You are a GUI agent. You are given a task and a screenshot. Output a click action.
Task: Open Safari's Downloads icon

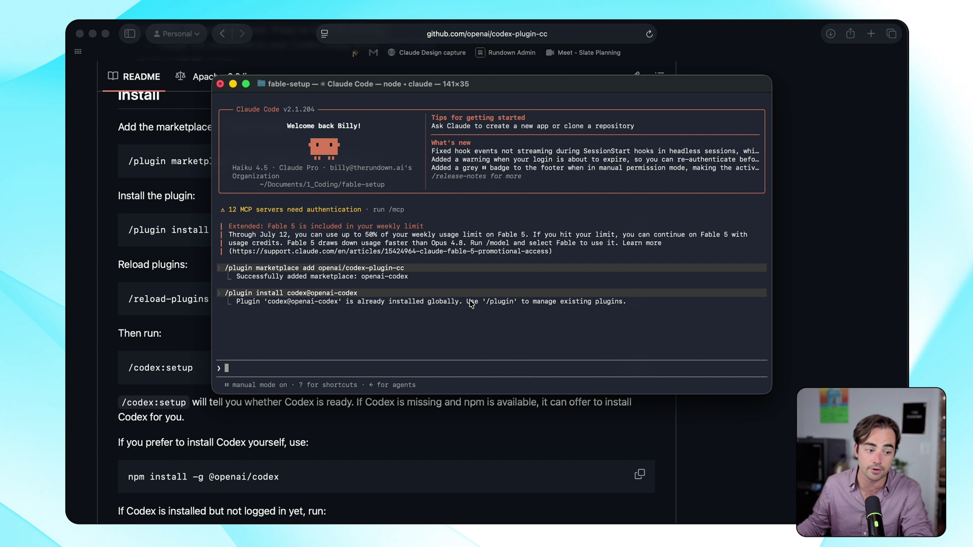[x=831, y=34]
